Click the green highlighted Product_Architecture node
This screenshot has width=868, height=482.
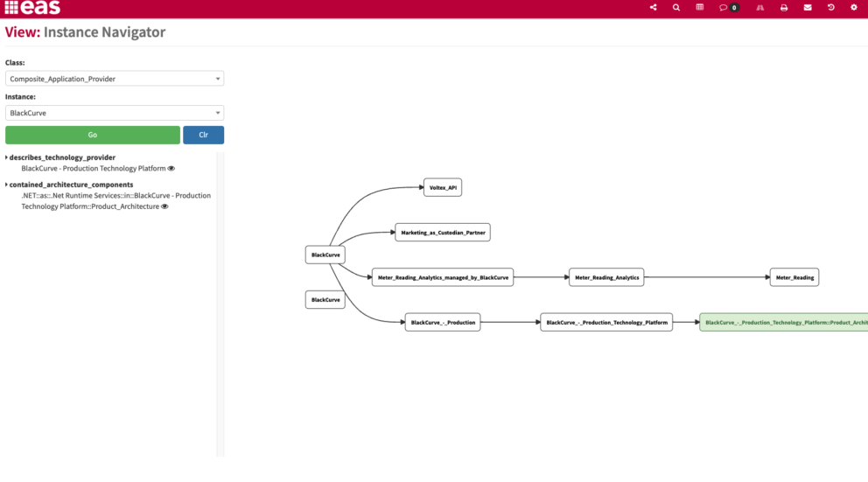(784, 322)
